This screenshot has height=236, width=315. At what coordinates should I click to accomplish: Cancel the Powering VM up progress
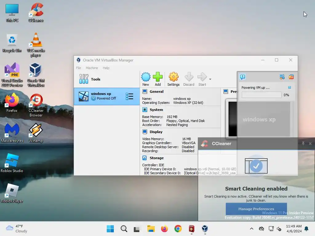(x=289, y=88)
